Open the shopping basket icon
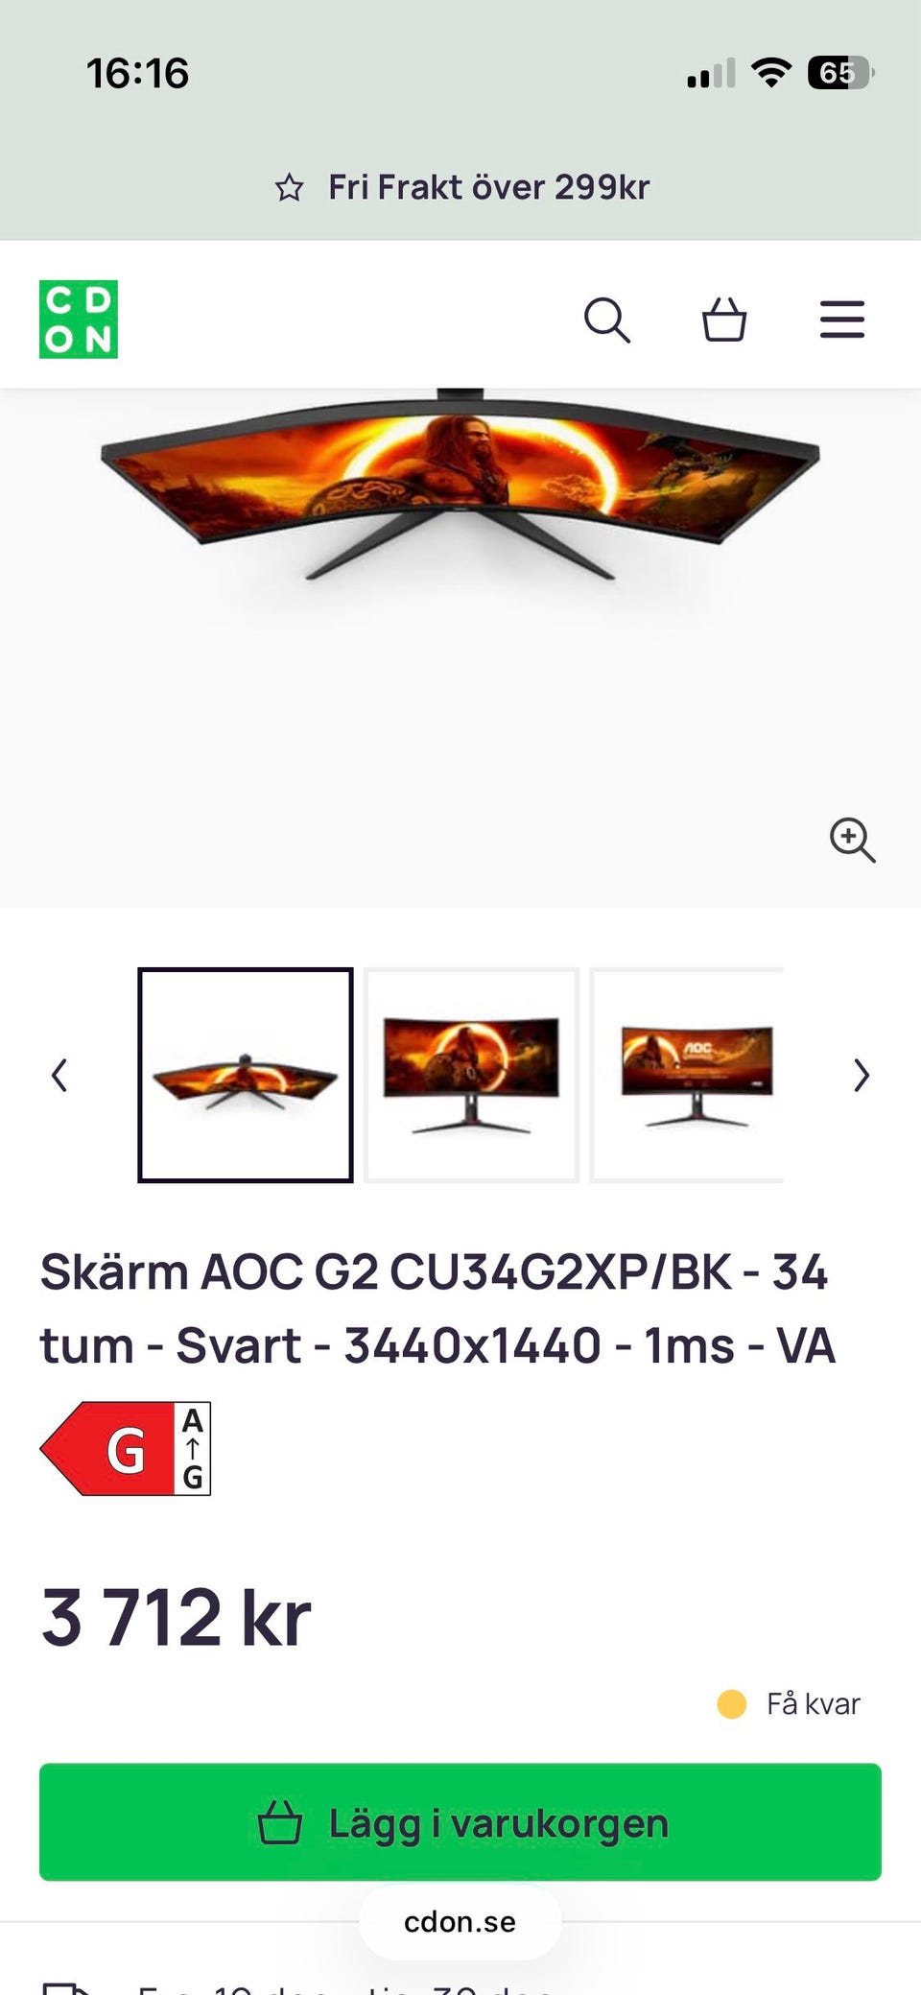The image size is (921, 1995). click(x=724, y=320)
